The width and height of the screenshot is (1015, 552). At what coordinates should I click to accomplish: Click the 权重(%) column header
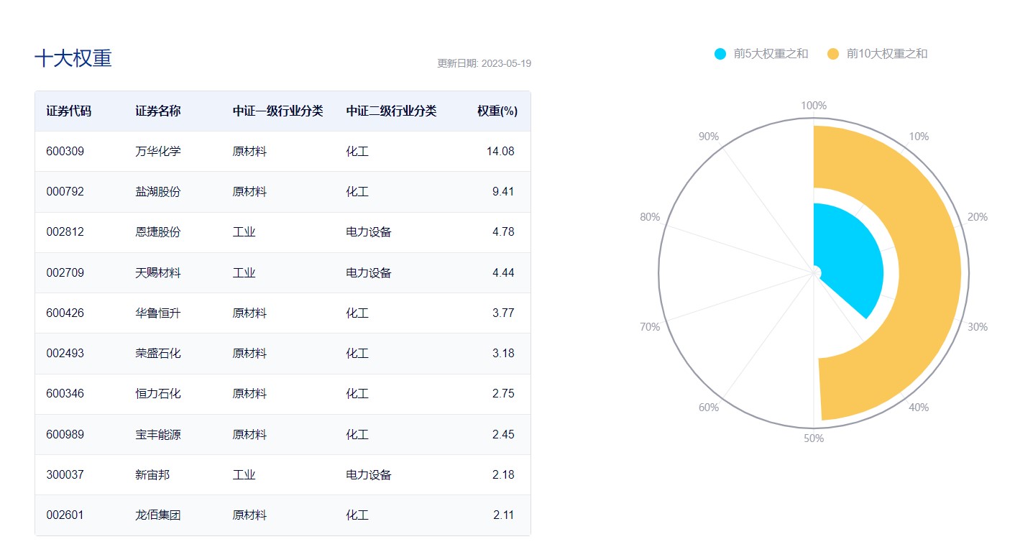[497, 111]
